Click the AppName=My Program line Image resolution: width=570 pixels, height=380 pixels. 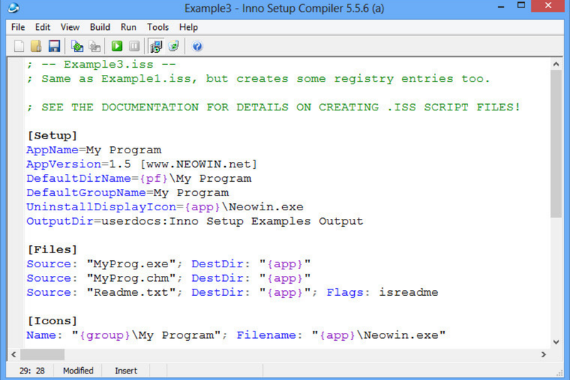click(94, 150)
